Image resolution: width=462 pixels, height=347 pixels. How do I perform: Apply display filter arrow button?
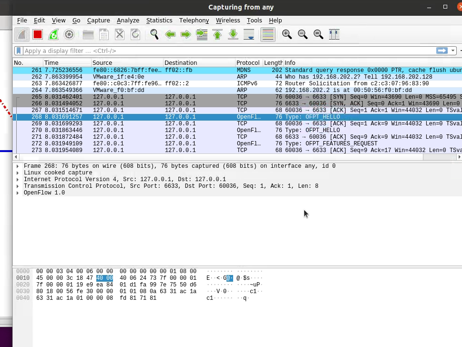click(441, 51)
